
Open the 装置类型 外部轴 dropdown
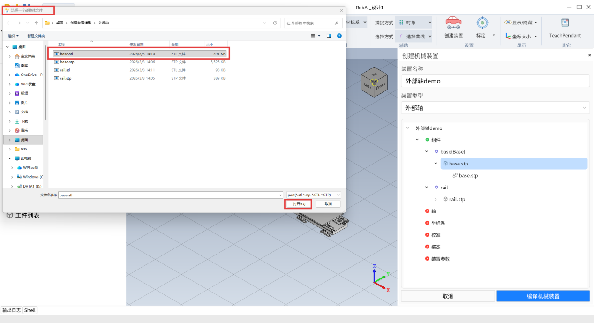pos(495,108)
